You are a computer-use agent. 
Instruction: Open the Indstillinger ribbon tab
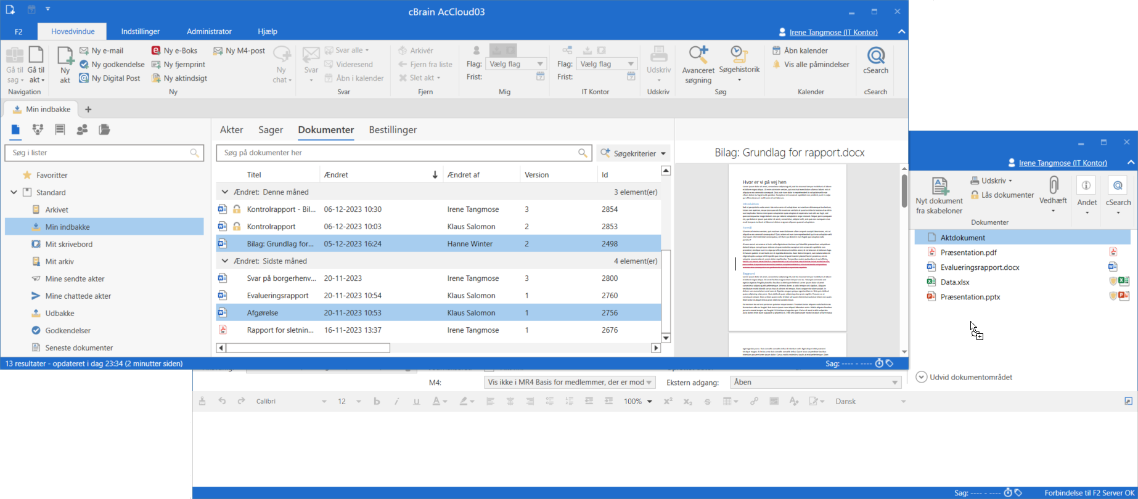[141, 31]
